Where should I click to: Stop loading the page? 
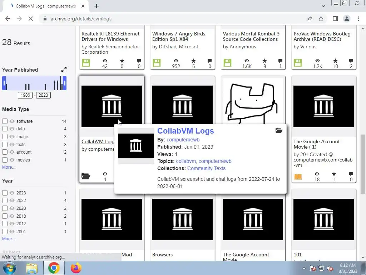pos(31,19)
